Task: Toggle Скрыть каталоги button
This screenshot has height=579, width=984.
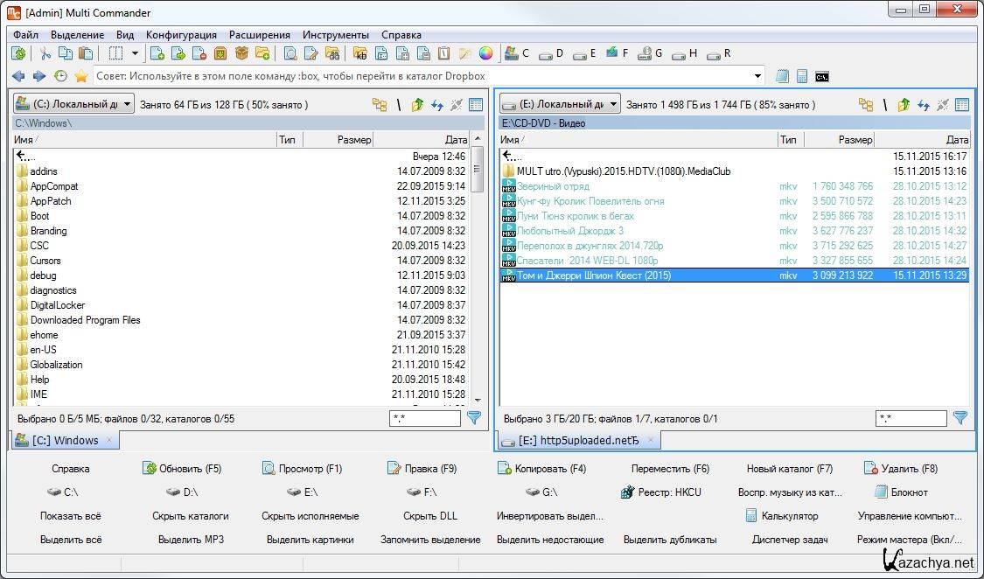Action: click(x=191, y=516)
